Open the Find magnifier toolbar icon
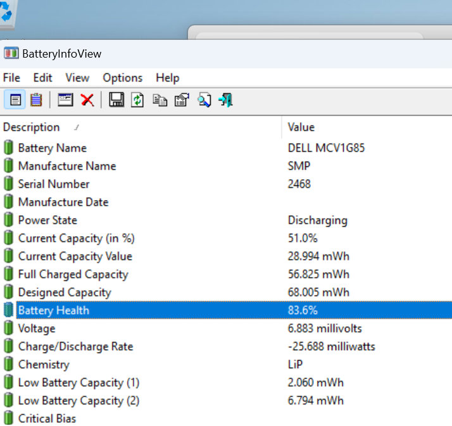Viewport: 452px width, 426px height. pyautogui.click(x=204, y=100)
